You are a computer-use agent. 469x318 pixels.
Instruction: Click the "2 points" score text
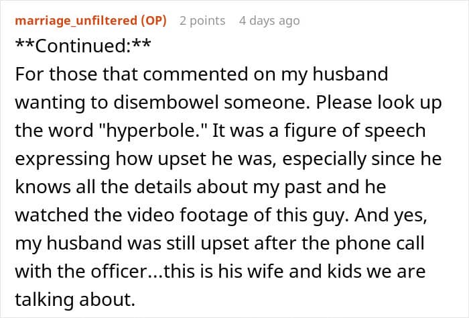click(x=202, y=21)
